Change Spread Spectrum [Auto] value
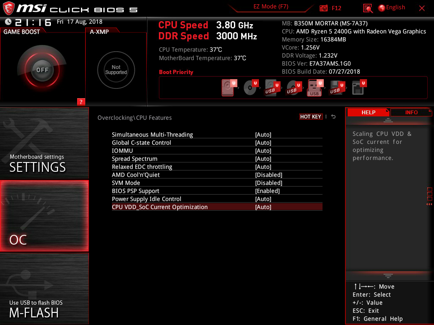The height and width of the screenshot is (325, 434). click(263, 159)
